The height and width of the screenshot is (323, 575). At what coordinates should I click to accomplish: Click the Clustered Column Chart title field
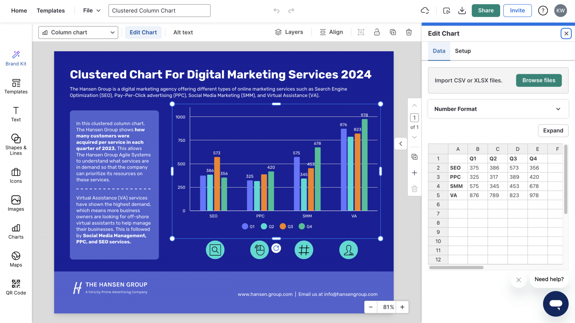coord(159,10)
